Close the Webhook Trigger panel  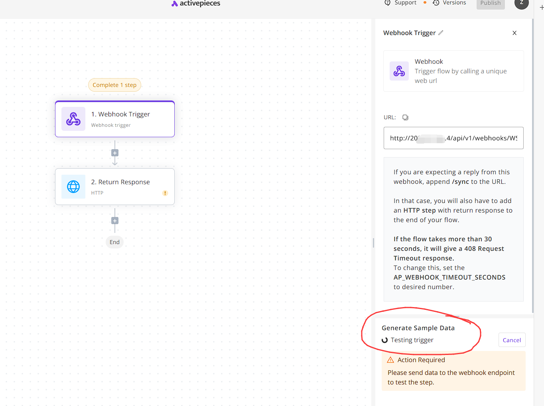coord(514,33)
